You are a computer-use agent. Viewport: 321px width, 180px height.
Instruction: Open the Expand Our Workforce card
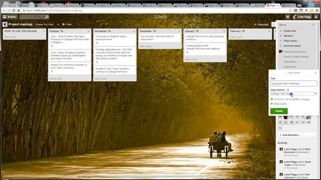click(x=70, y=68)
